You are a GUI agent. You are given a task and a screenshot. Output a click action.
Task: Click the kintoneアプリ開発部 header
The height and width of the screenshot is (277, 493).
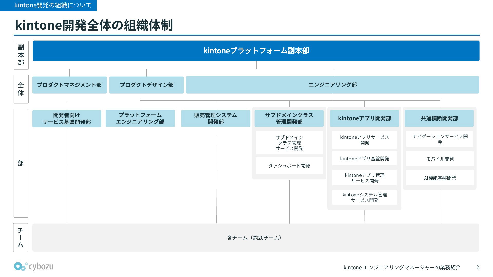[x=364, y=118]
